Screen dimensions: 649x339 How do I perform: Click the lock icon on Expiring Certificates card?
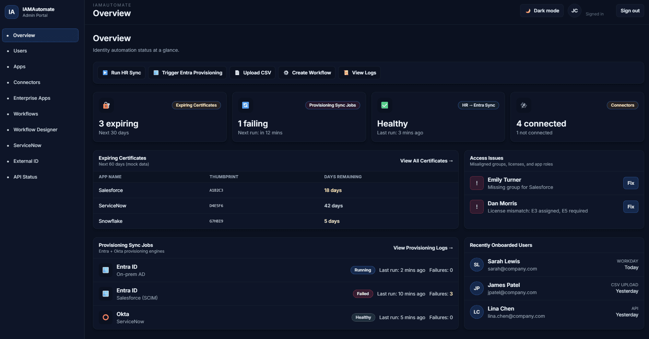pyautogui.click(x=106, y=105)
